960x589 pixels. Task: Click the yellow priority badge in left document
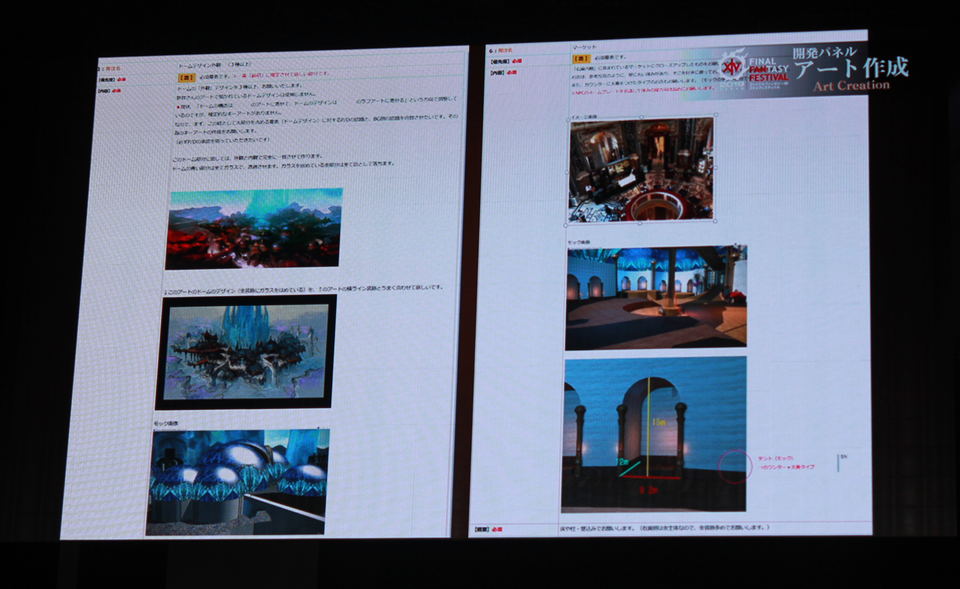186,77
